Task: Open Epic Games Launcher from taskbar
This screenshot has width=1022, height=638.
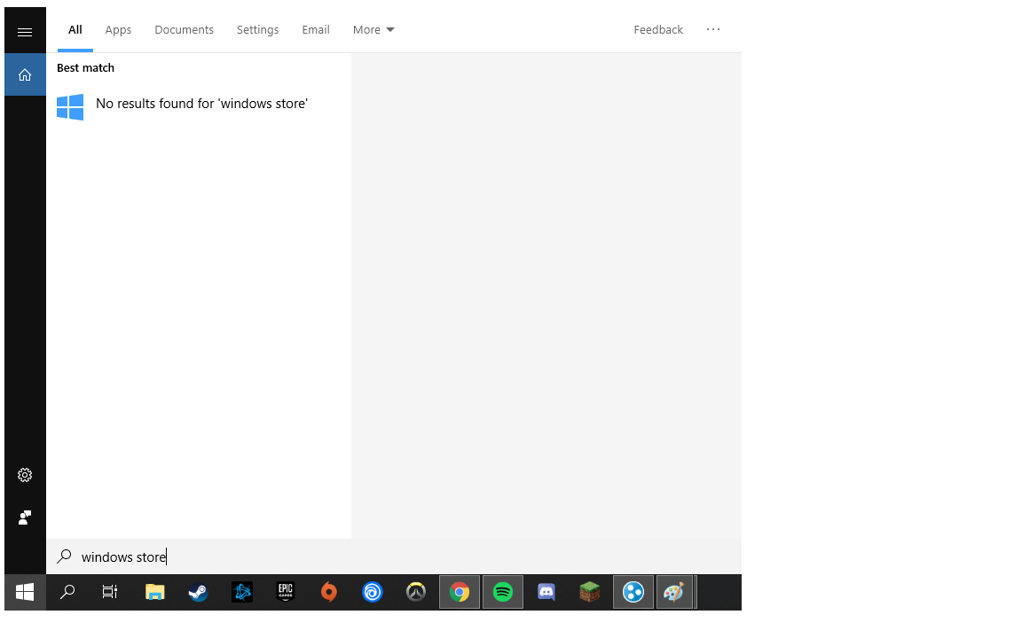Action: point(286,593)
